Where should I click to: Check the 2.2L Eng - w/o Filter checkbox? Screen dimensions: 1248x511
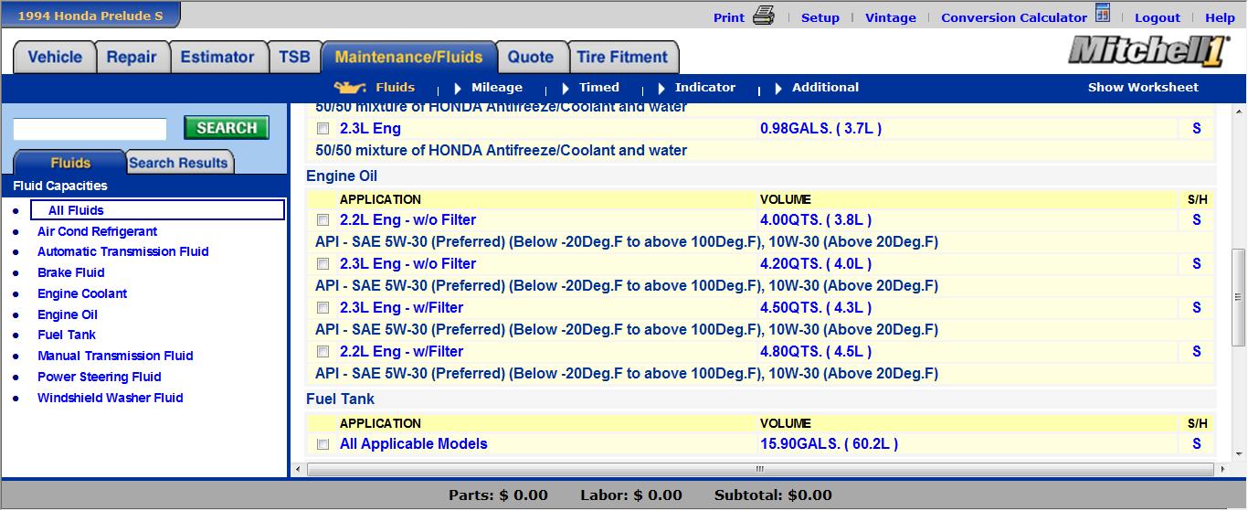(x=323, y=220)
